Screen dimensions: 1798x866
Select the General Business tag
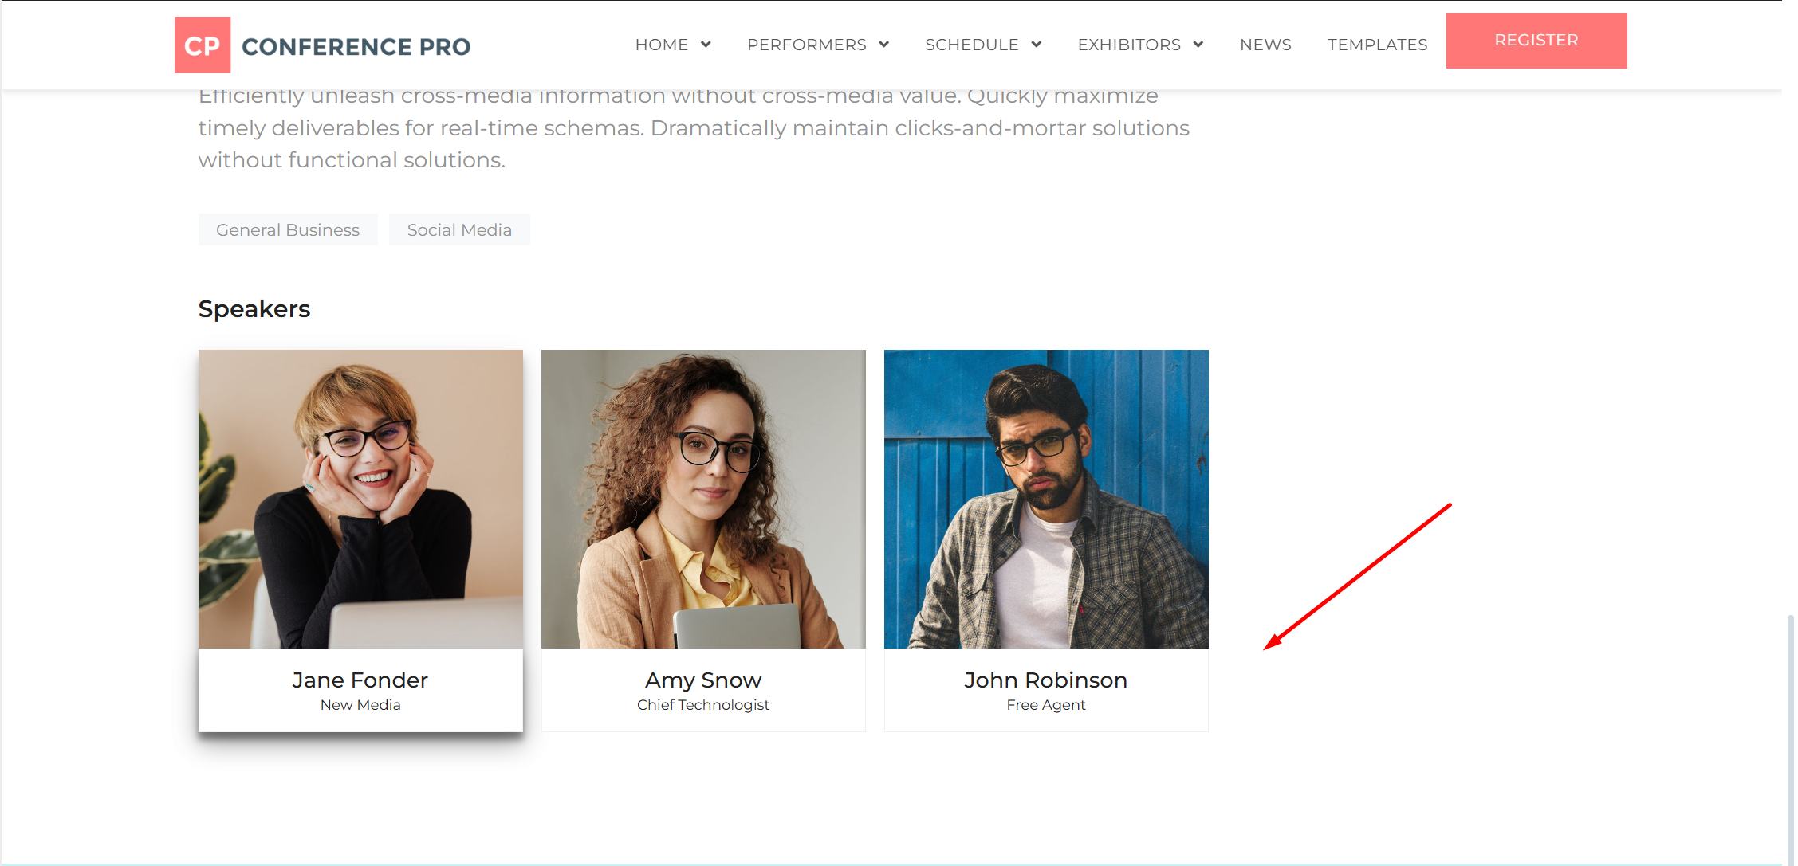tap(288, 229)
